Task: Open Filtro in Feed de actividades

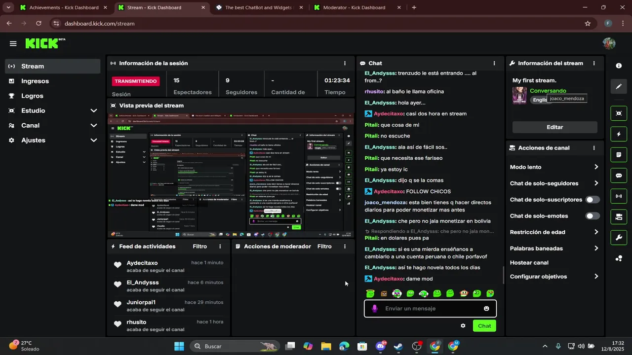Action: (x=200, y=247)
